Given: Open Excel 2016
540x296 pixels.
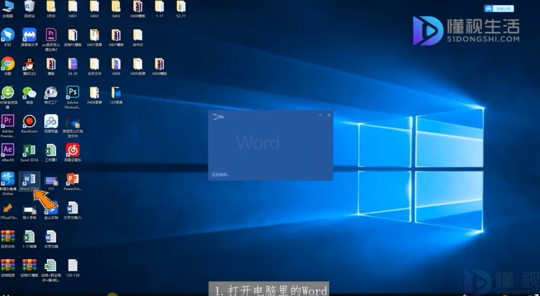Looking at the screenshot, I should 29,151.
